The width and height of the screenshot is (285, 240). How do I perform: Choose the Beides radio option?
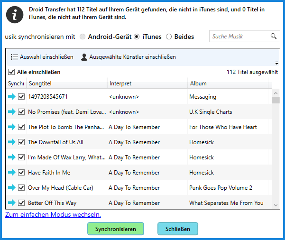tap(169, 37)
